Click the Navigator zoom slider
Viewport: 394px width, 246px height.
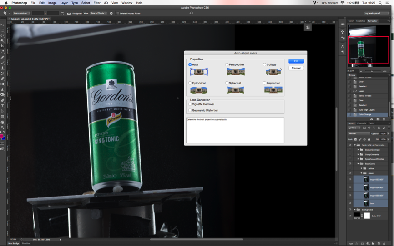372,71
